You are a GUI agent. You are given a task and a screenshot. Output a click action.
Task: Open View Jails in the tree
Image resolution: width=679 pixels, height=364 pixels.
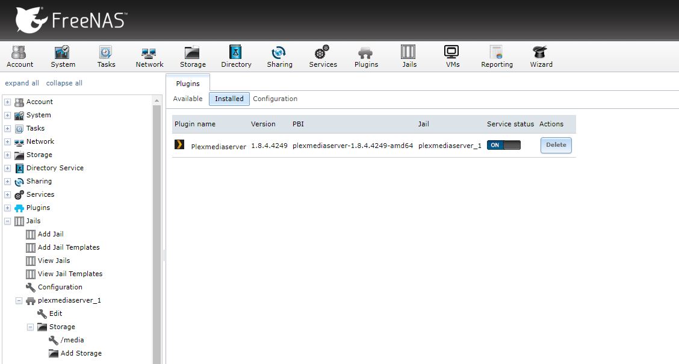(x=54, y=261)
